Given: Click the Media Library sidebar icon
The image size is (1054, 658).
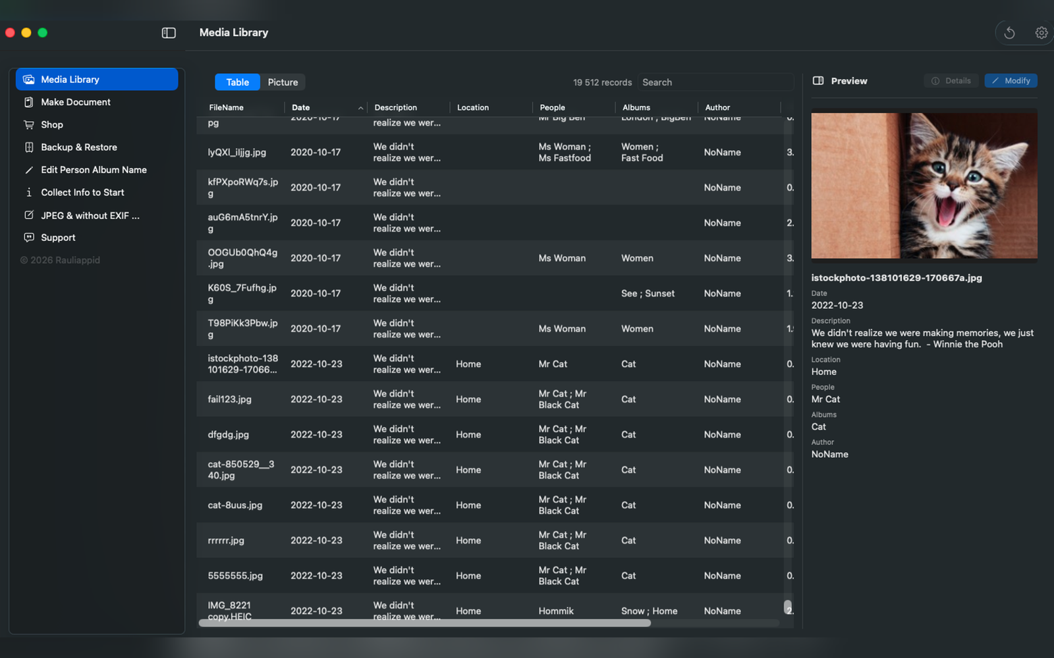Looking at the screenshot, I should point(29,80).
